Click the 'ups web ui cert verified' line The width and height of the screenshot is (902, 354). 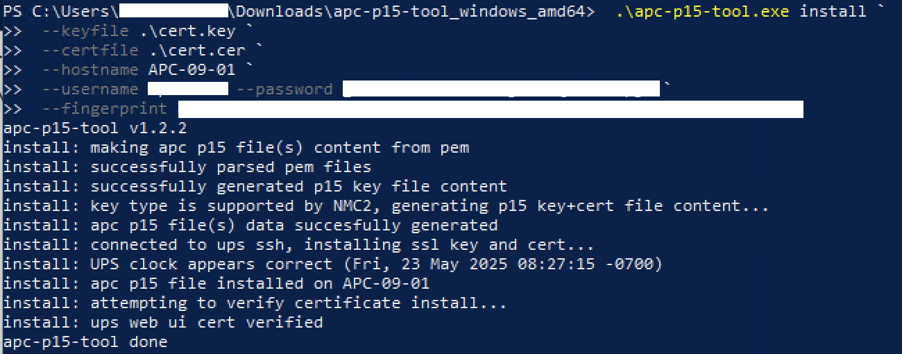click(x=163, y=322)
